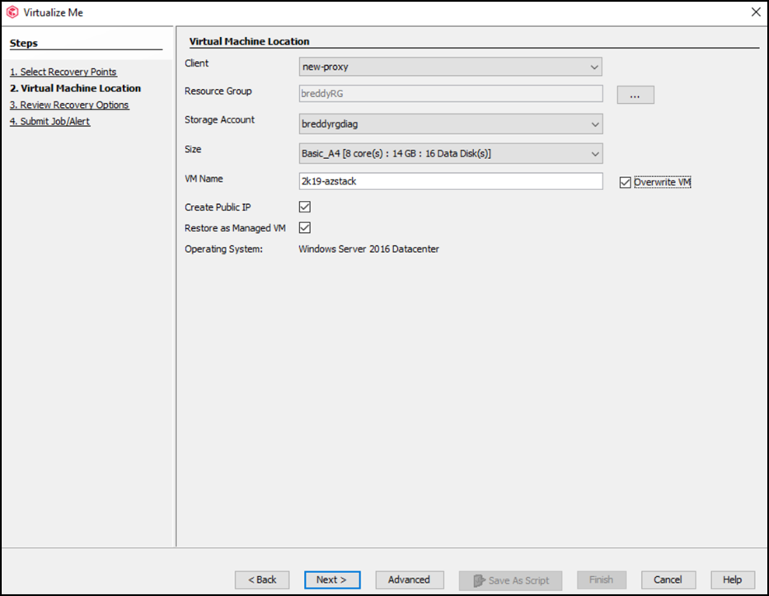The image size is (769, 596).
Task: Go to the Select Recovery Points step
Action: point(63,72)
